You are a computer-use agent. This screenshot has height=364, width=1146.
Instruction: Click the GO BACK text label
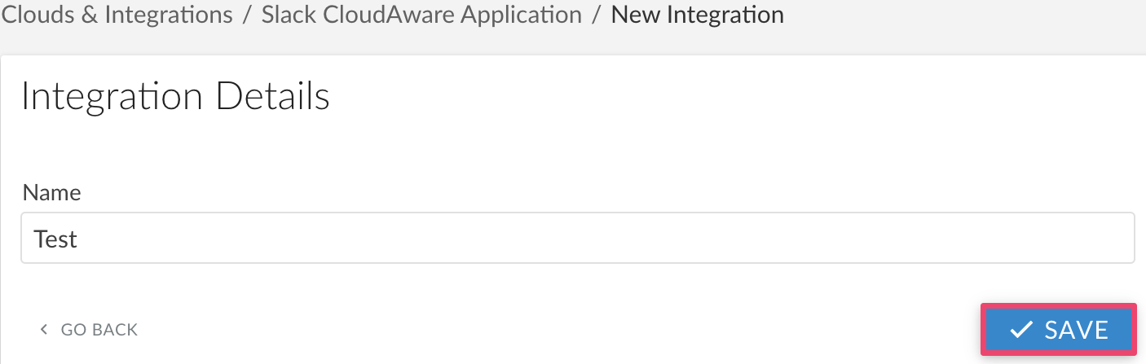(99, 330)
